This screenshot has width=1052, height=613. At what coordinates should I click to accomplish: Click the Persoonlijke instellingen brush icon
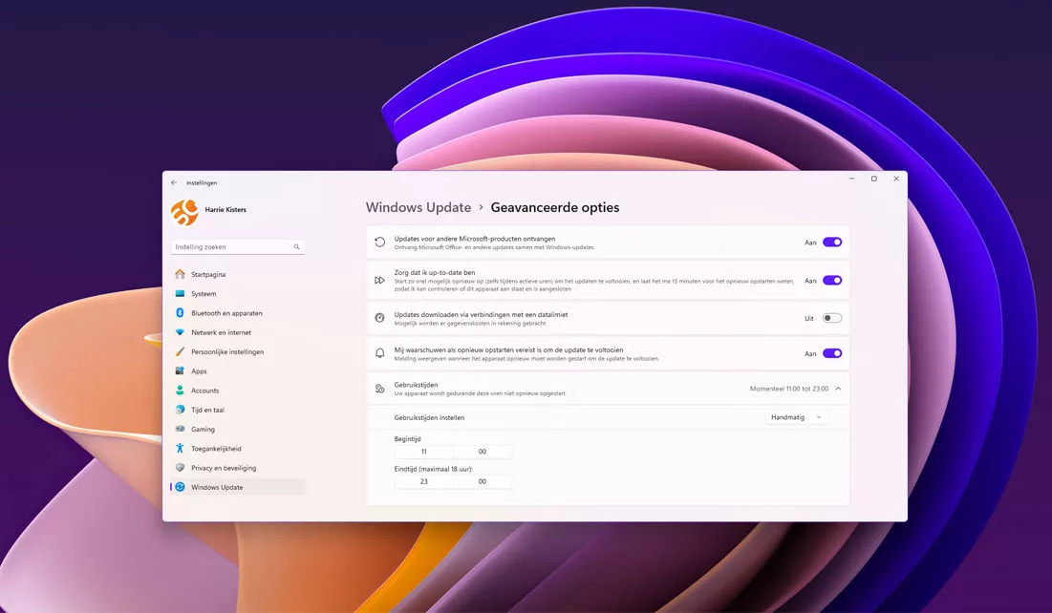tap(180, 351)
